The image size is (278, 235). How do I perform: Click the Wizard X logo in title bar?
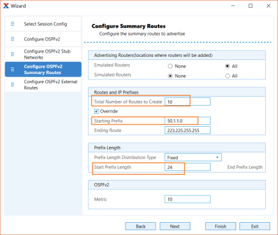[x=6, y=6]
